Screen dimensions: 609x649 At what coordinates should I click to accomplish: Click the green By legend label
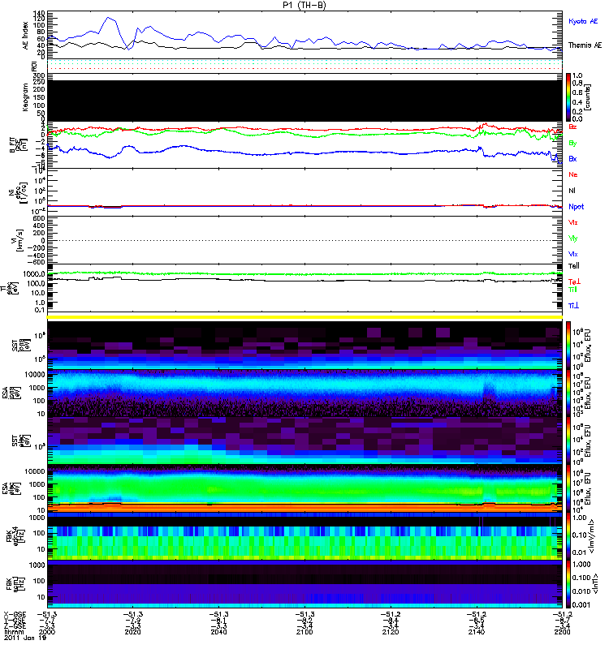point(572,144)
